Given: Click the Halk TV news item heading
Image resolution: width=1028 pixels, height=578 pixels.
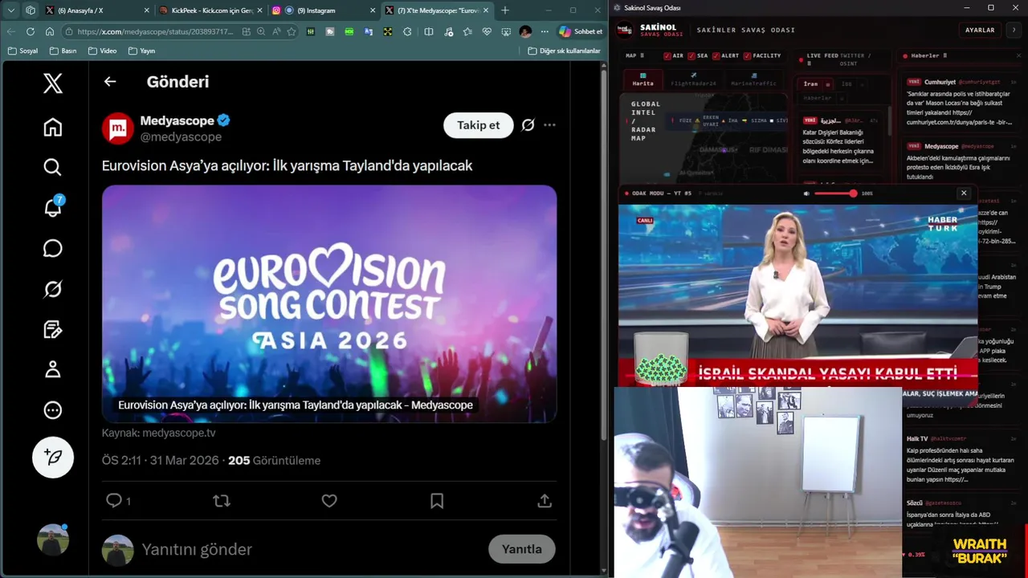Looking at the screenshot, I should [917, 438].
